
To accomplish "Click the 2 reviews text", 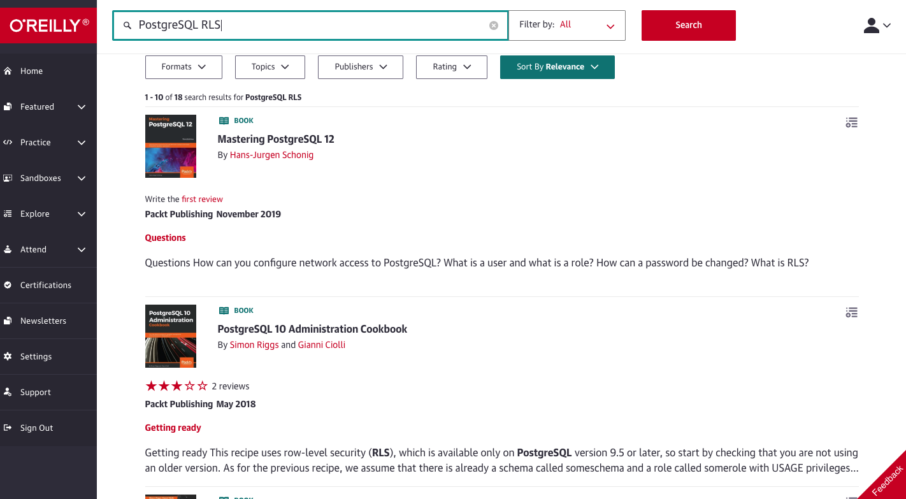I will 231,386.
